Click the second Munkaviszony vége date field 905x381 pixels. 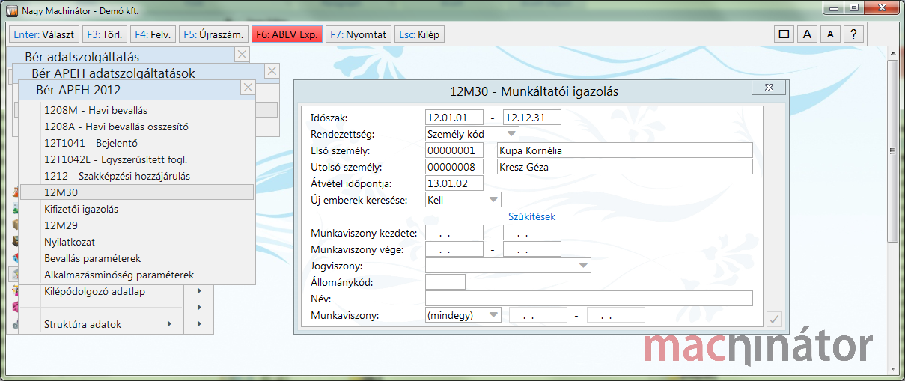(531, 249)
